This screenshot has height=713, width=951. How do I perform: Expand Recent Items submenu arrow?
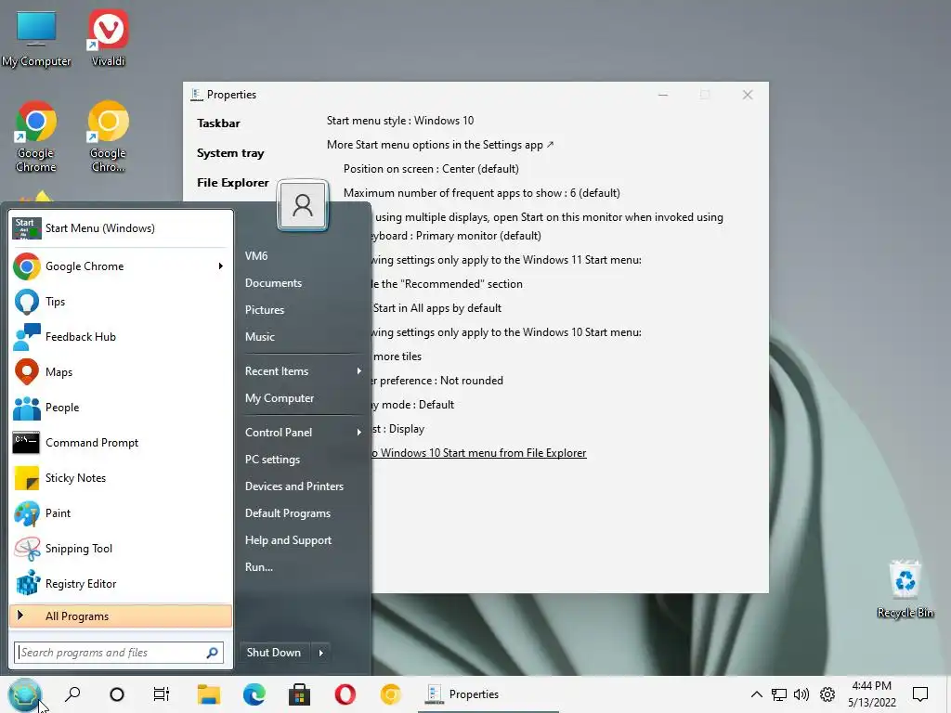pos(359,371)
